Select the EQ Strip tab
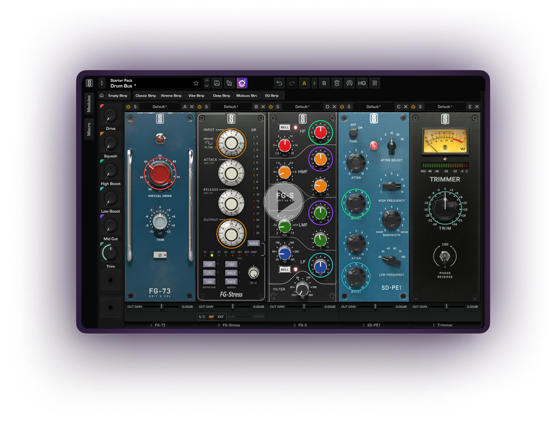 272,96
